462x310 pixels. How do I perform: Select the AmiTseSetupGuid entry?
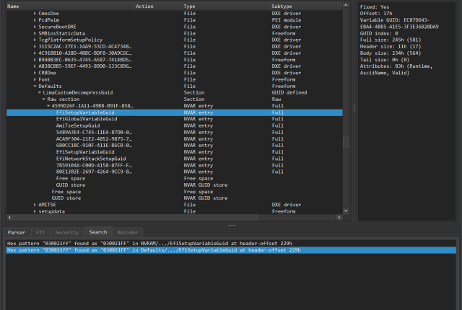click(77, 125)
